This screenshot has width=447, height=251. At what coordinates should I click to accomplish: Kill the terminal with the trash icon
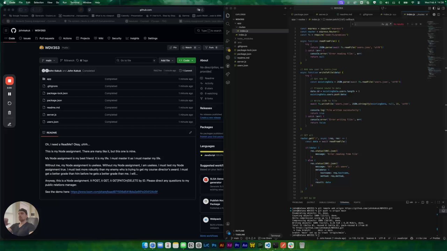pos(427,202)
